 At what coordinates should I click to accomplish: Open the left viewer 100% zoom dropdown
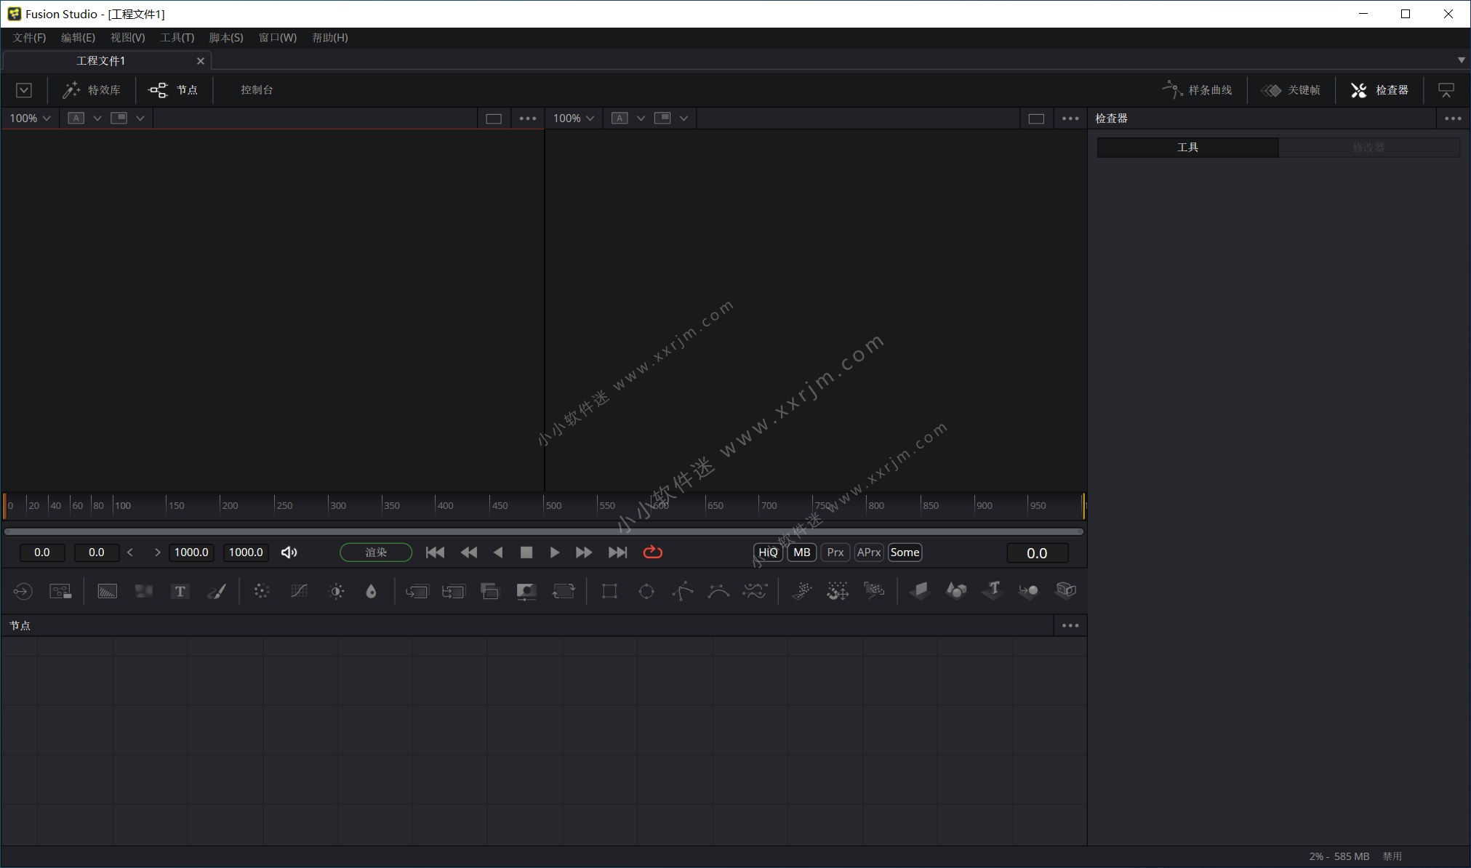[30, 118]
